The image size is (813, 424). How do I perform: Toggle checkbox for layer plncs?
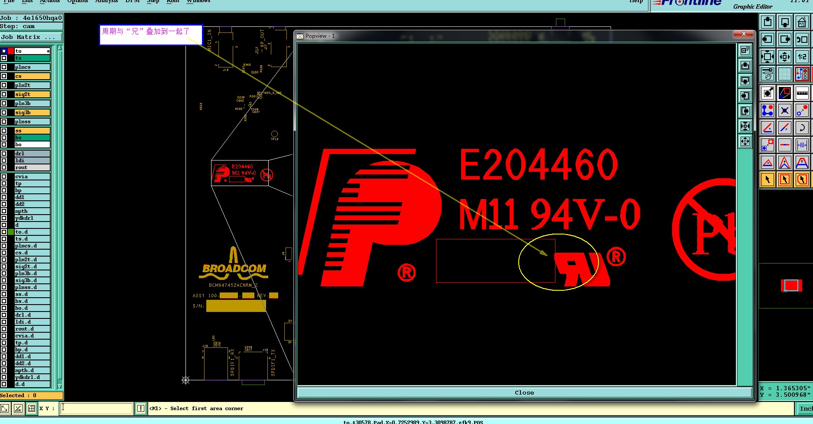[4, 67]
